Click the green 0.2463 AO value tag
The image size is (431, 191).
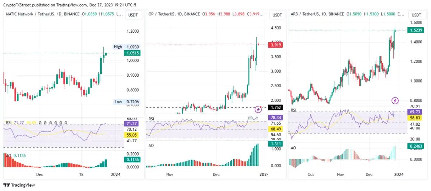(x=416, y=146)
